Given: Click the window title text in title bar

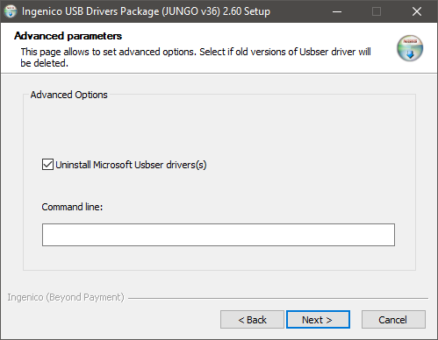Looking at the screenshot, I should click(x=146, y=11).
